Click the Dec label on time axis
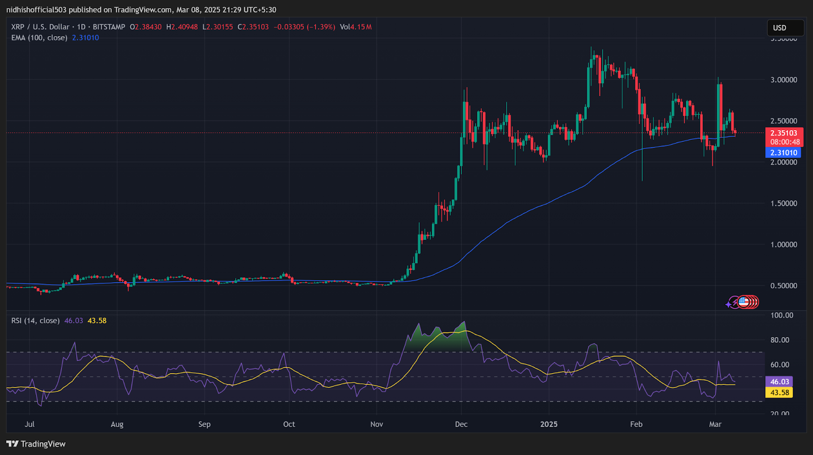Screen dimensions: 813x455 pos(461,424)
